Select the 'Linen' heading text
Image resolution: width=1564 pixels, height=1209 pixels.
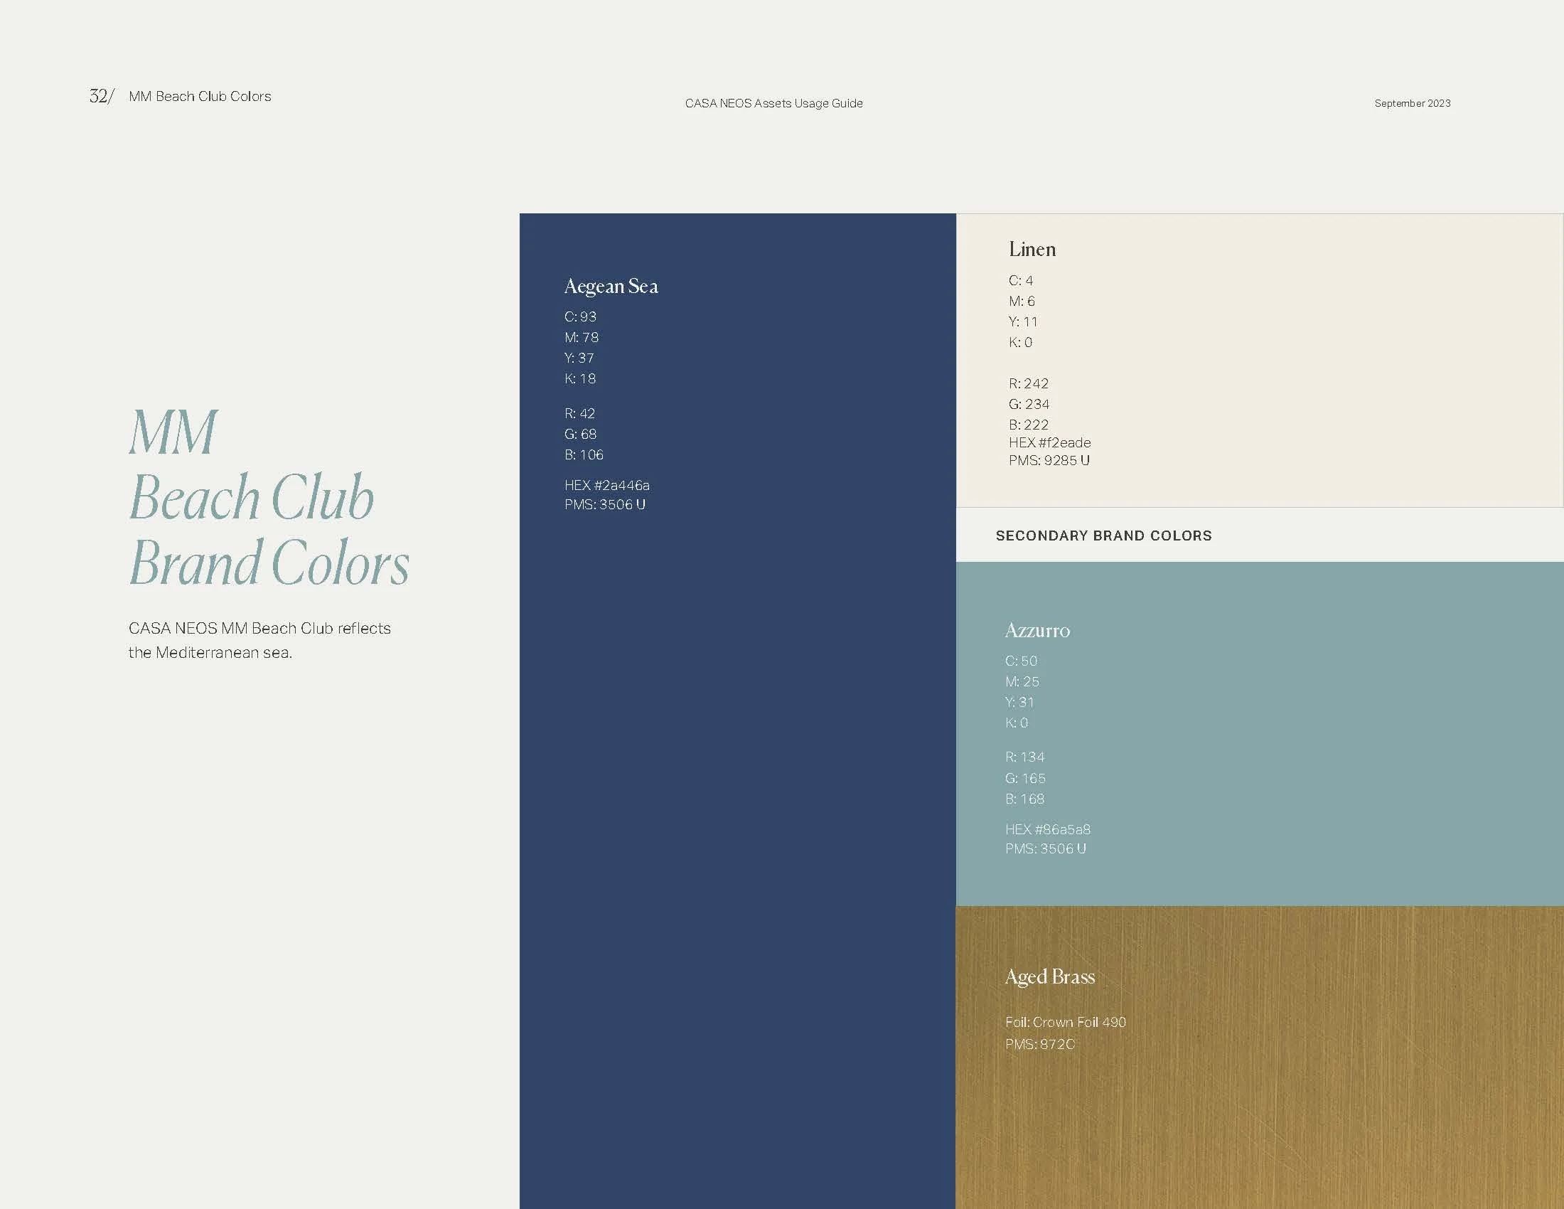tap(1032, 249)
